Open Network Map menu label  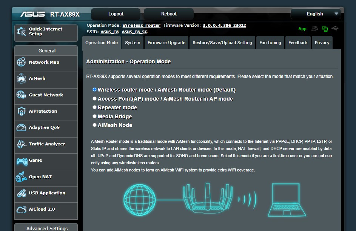(x=44, y=62)
